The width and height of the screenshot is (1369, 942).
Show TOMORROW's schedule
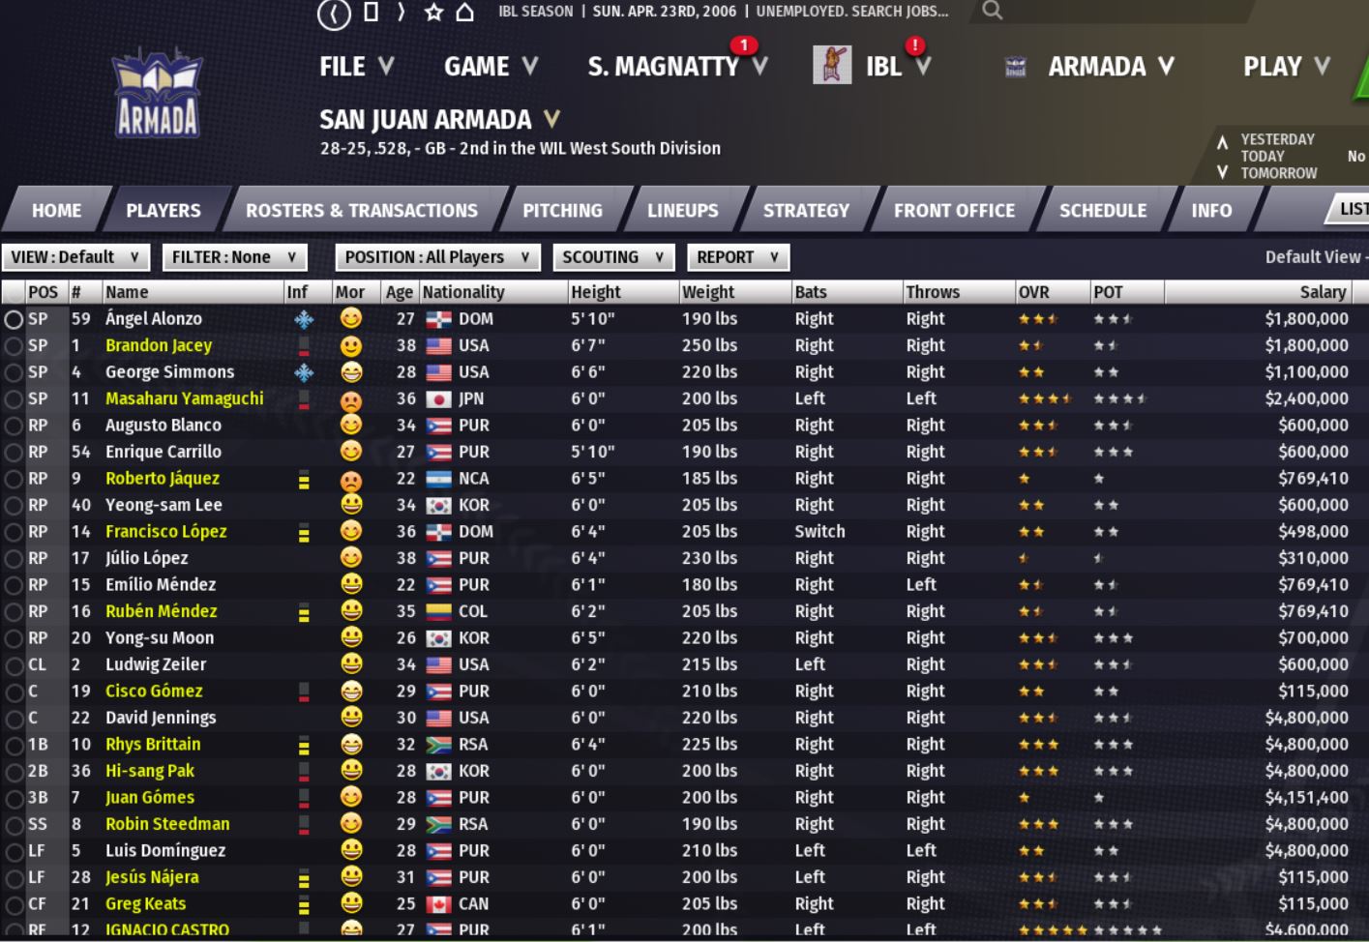pos(1279,173)
